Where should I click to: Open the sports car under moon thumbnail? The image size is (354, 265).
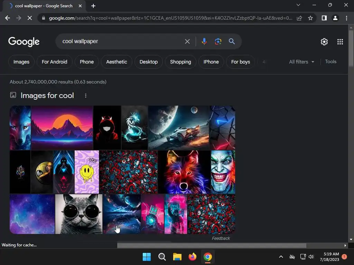pyautogui.click(x=179, y=128)
